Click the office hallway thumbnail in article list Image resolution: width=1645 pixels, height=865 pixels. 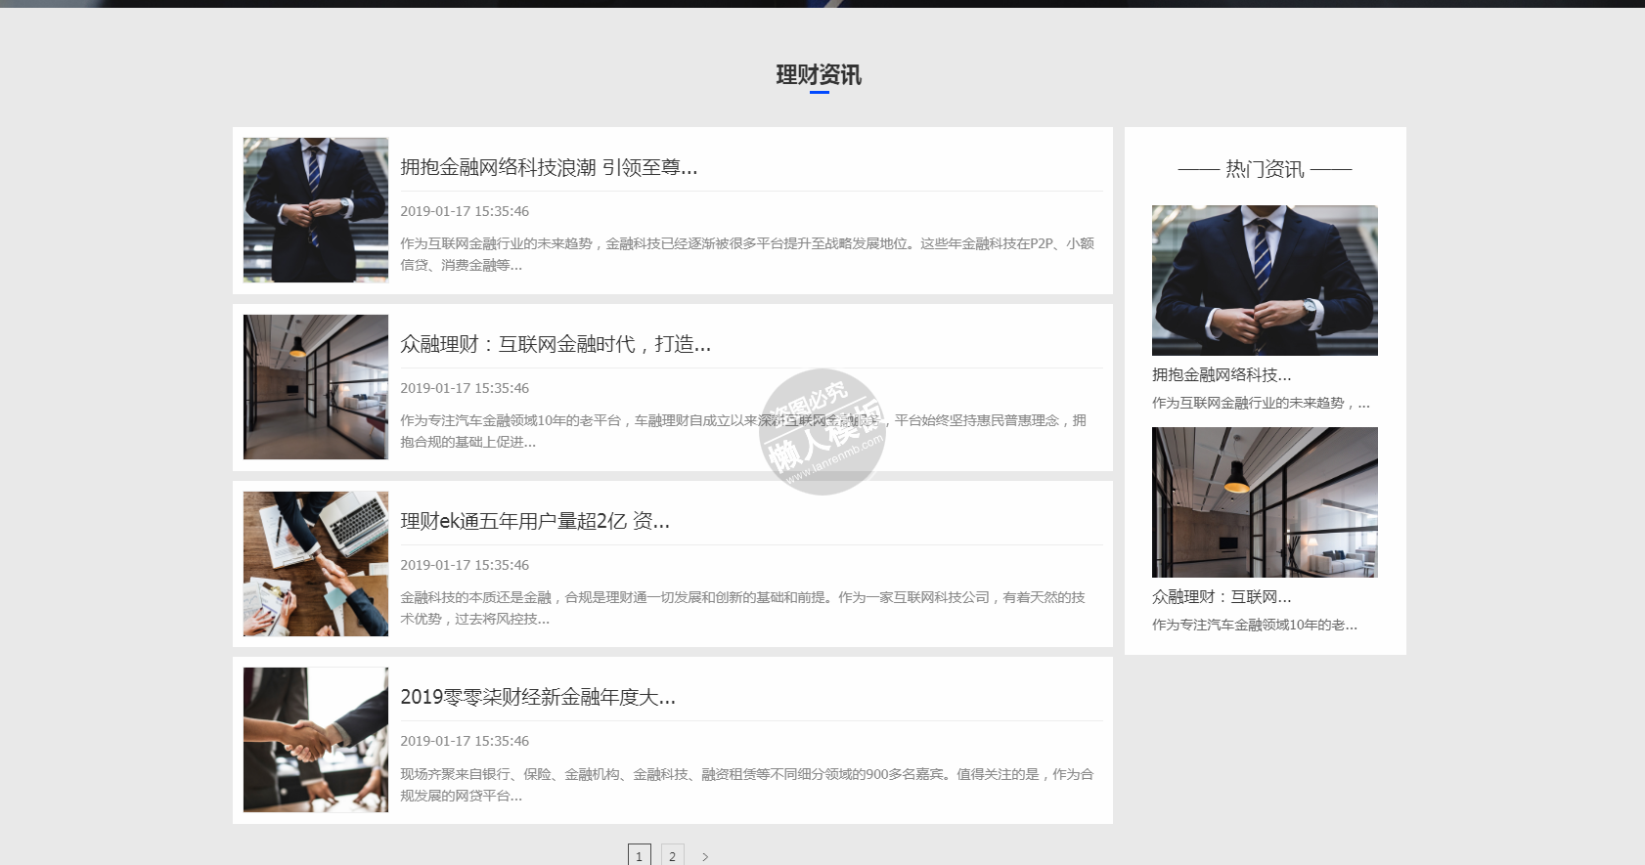point(315,387)
